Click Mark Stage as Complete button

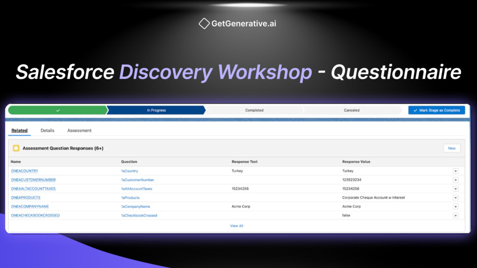click(436, 110)
